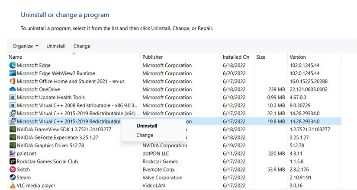Click the 220 MB size value
Image resolution: width=357 pixels, height=190 pixels.
tap(277, 154)
